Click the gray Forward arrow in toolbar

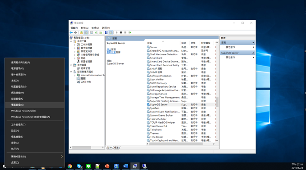tap(75, 32)
